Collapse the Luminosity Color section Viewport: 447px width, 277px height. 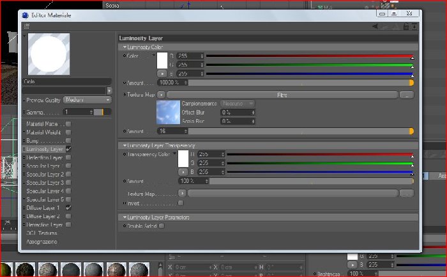tap(125, 47)
